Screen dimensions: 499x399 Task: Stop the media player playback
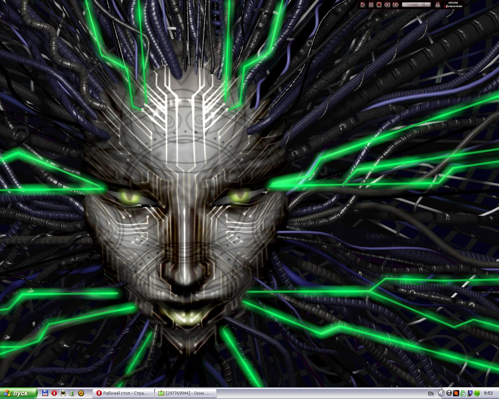379,5
